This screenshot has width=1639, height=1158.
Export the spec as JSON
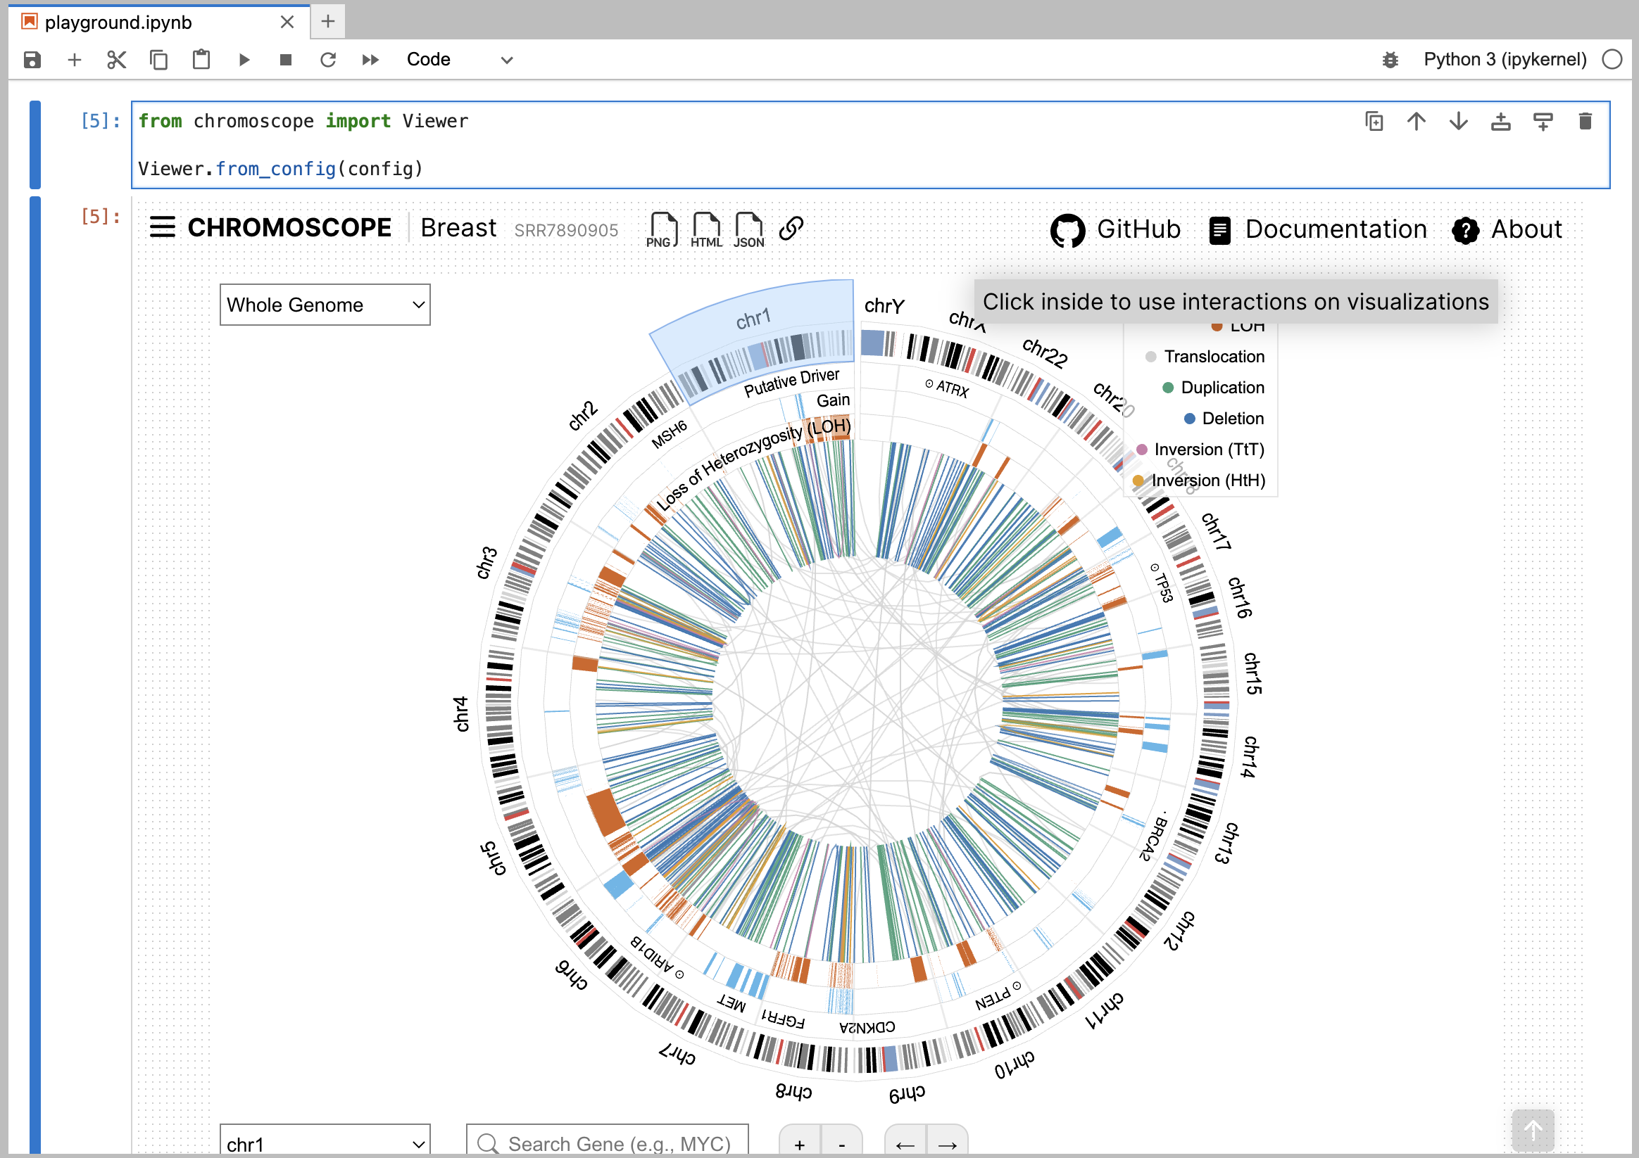click(748, 230)
